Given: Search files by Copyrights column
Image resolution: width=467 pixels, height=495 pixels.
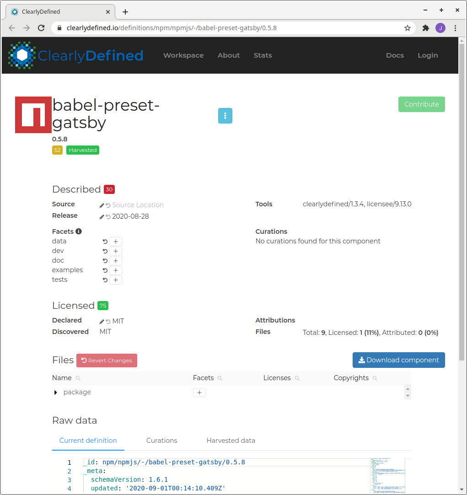Looking at the screenshot, I should tap(375, 378).
